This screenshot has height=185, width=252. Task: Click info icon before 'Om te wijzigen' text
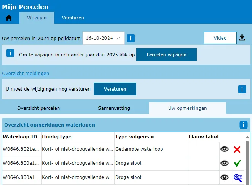(x=10, y=53)
